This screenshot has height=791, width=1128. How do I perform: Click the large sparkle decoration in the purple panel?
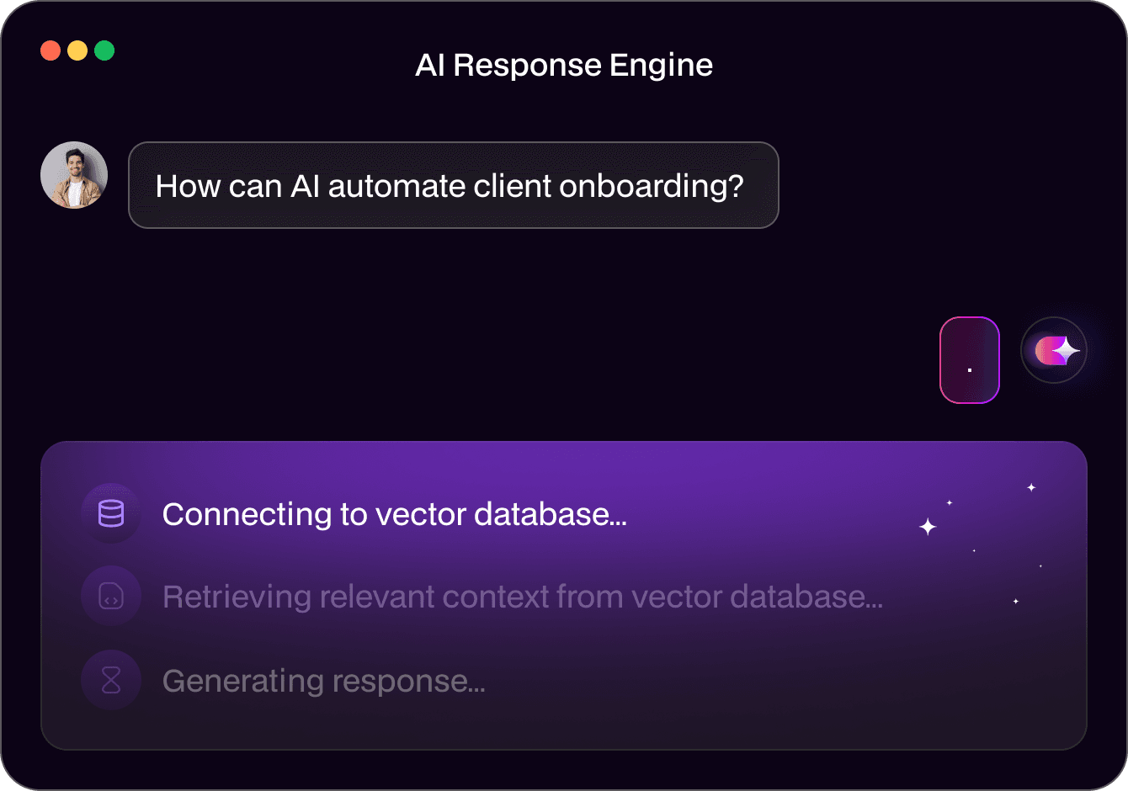pos(927,526)
